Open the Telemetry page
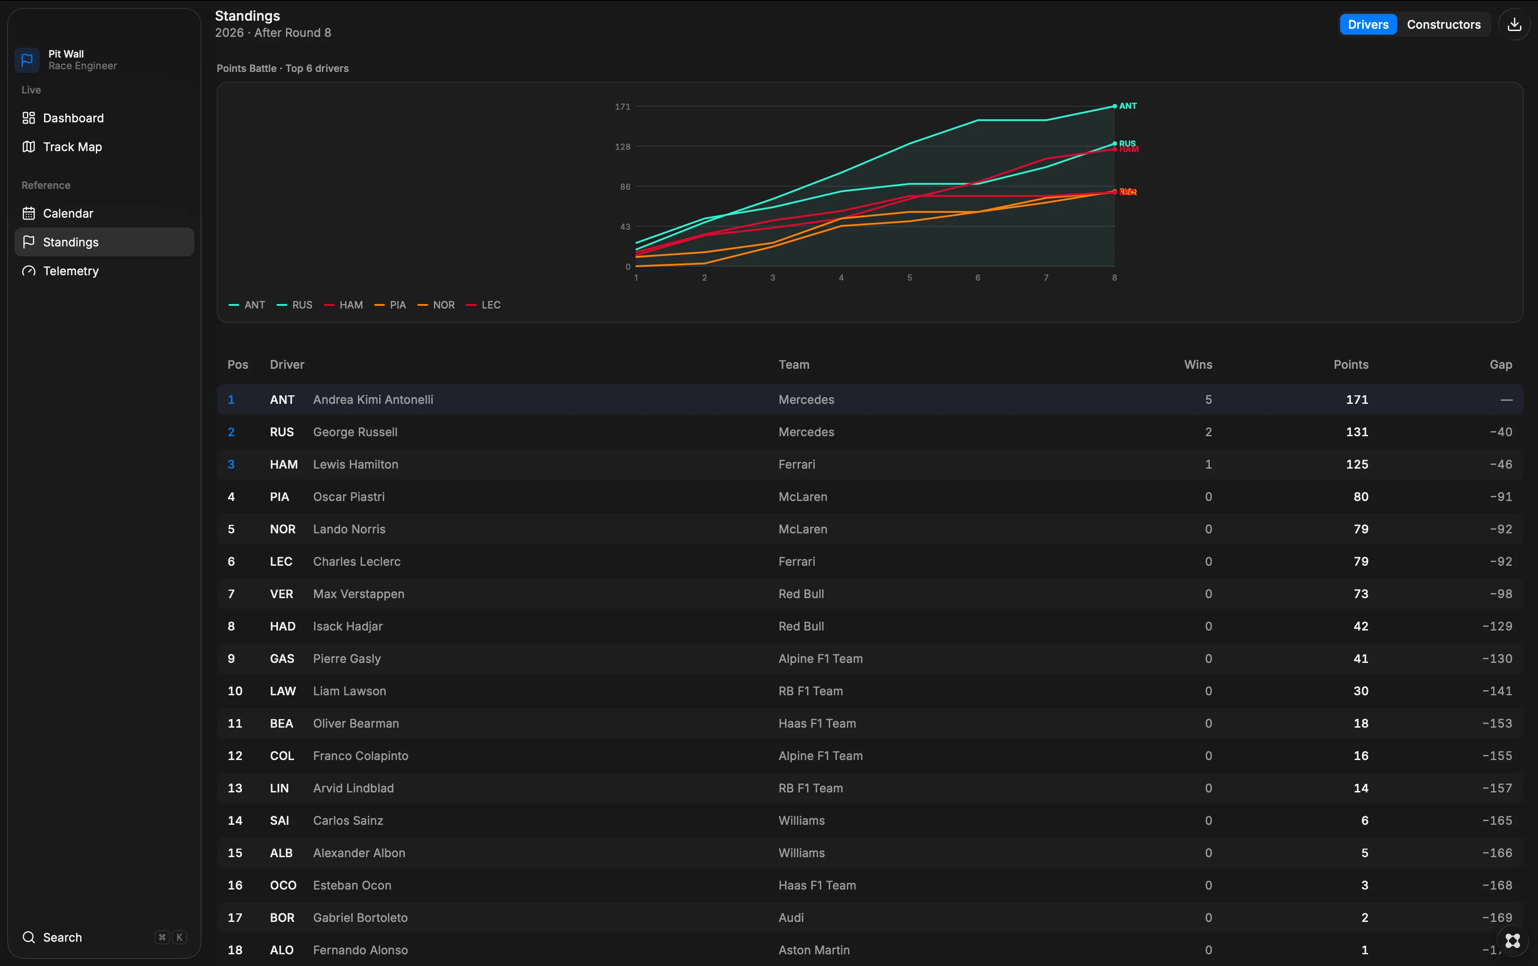Image resolution: width=1538 pixels, height=966 pixels. [104, 270]
